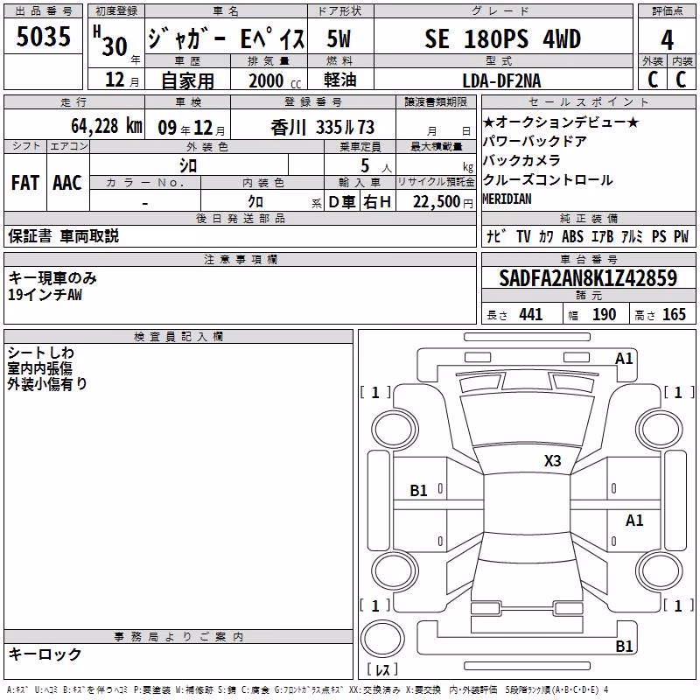The height and width of the screenshot is (700, 700).
Task: Click registration number 香川 335ル73
Action: pyautogui.click(x=322, y=127)
